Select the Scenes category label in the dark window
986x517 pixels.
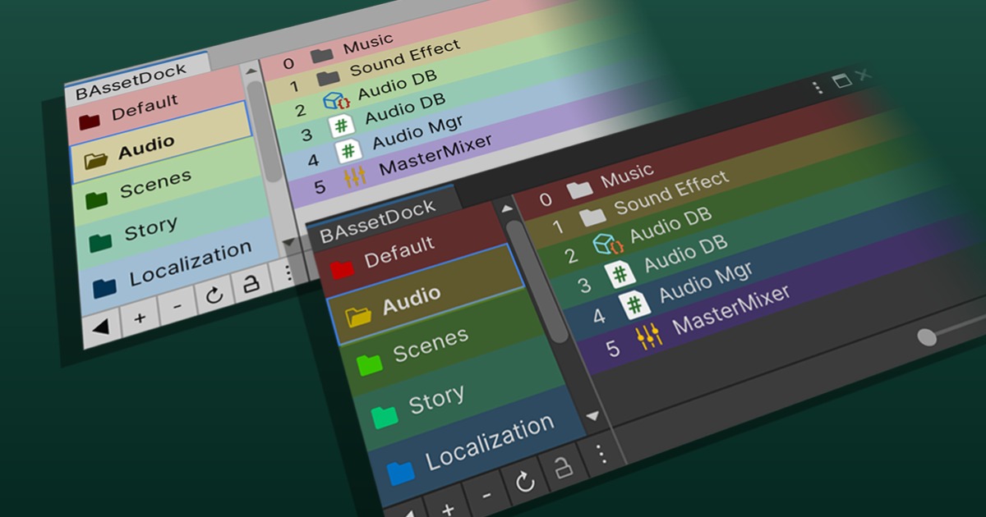click(431, 345)
